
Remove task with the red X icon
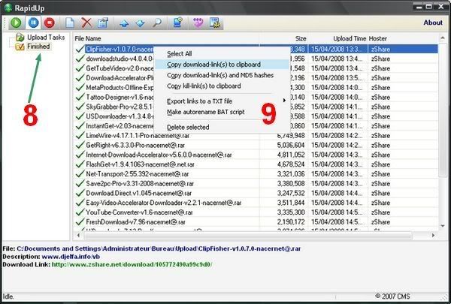point(86,23)
